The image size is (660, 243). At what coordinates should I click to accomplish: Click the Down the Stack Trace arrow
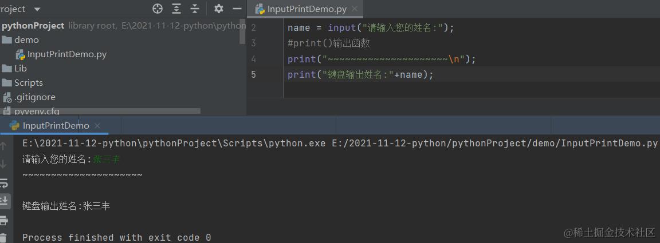(4, 164)
